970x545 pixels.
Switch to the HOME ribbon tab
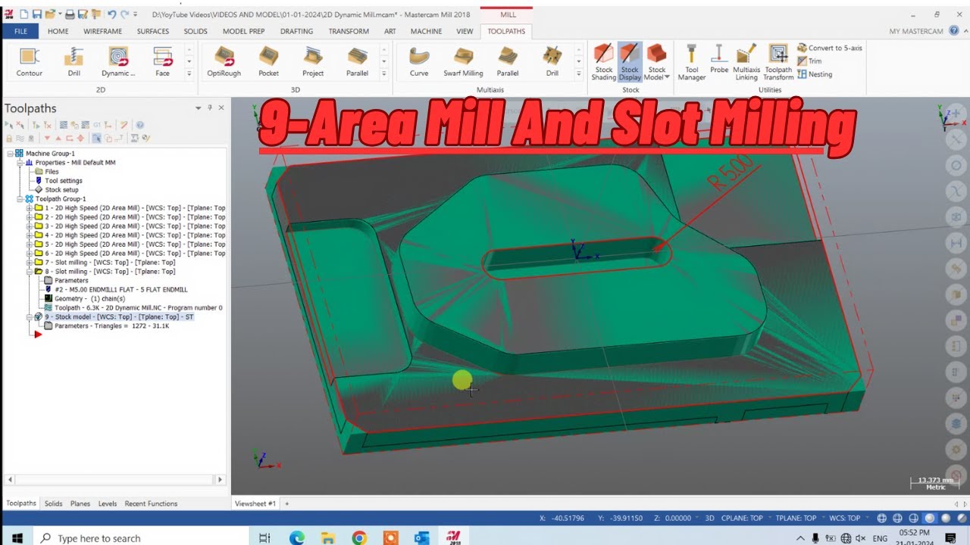(x=58, y=31)
